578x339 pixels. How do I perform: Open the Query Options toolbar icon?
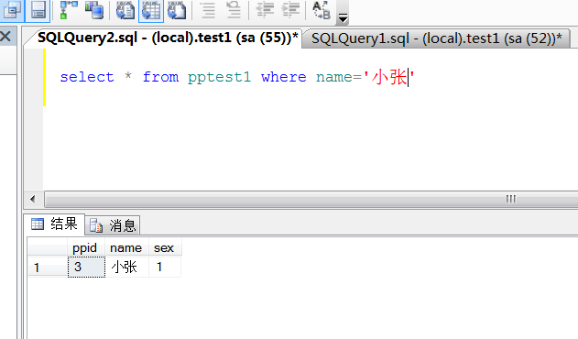(12, 10)
